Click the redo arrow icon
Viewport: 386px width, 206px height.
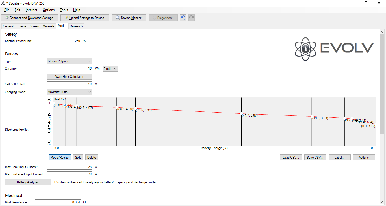(192, 18)
